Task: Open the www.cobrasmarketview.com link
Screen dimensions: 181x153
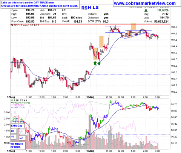Action: click(x=145, y=3)
